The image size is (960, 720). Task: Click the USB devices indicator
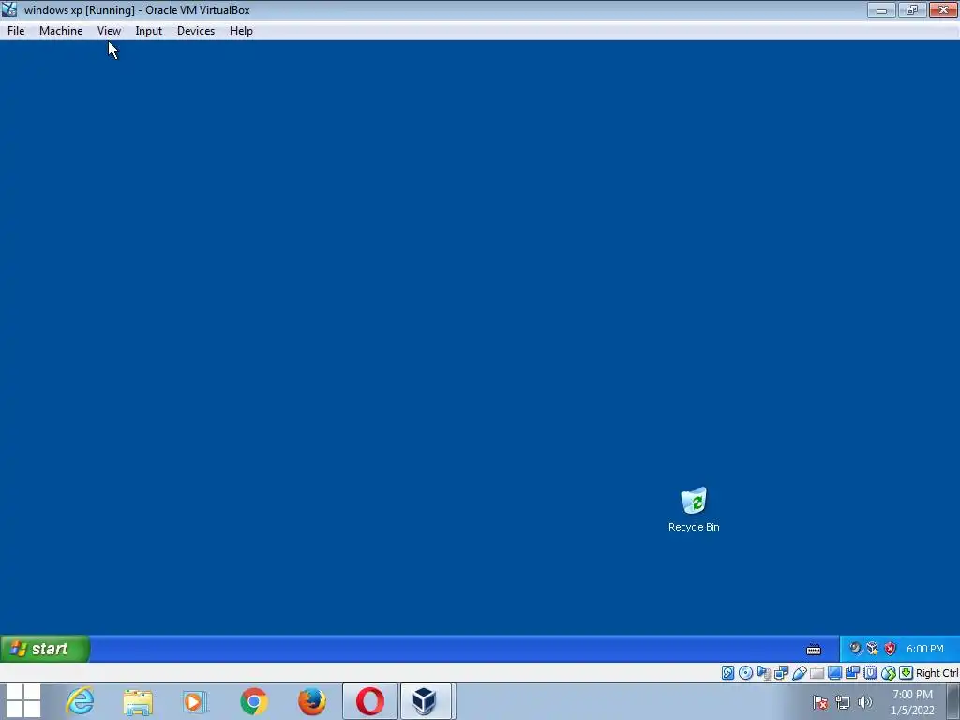(x=800, y=673)
